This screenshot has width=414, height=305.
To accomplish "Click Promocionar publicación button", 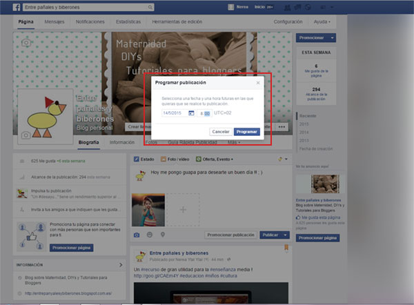I will [x=230, y=235].
